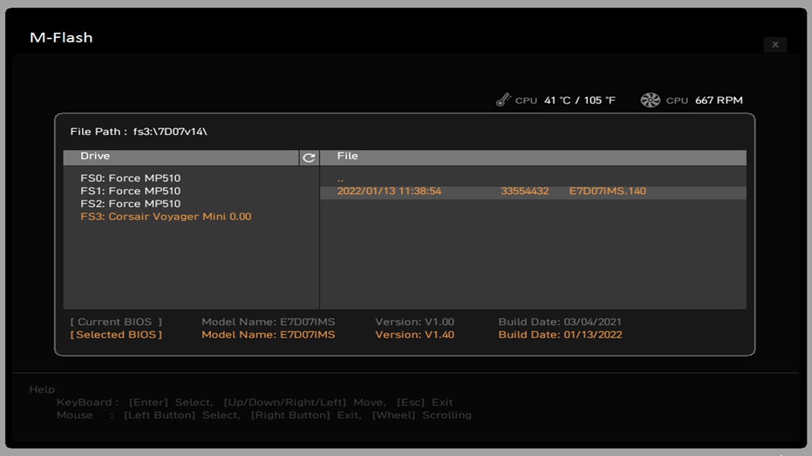This screenshot has width=812, height=456.
Task: Click the 41 °C / 105 °F reading
Action: (x=580, y=101)
